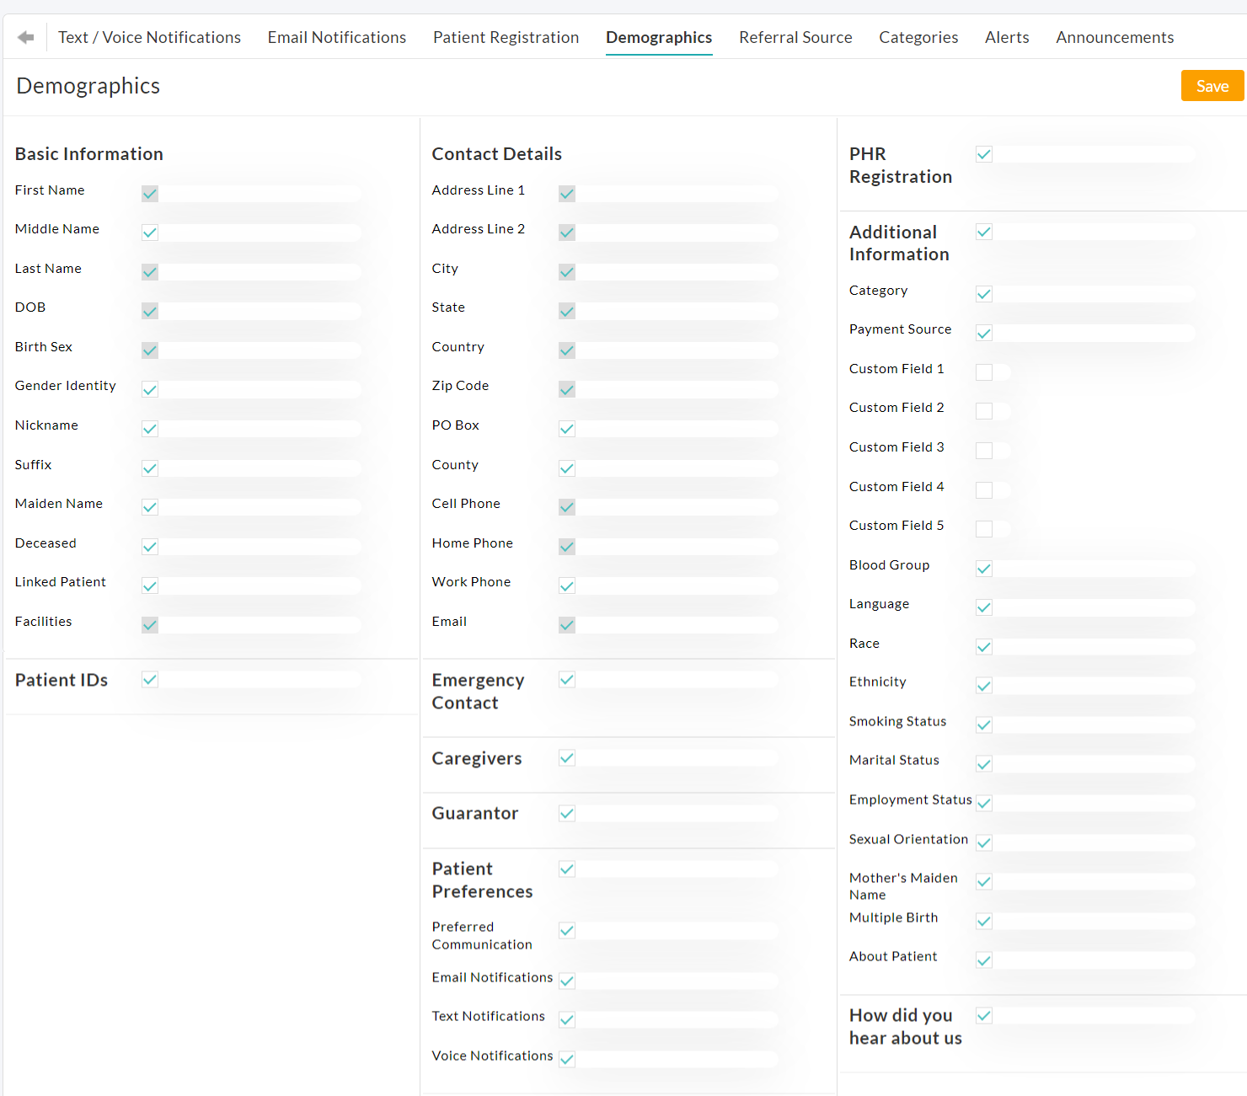The height and width of the screenshot is (1096, 1247).
Task: Toggle the How did you hear about us checkbox
Action: [983, 1015]
